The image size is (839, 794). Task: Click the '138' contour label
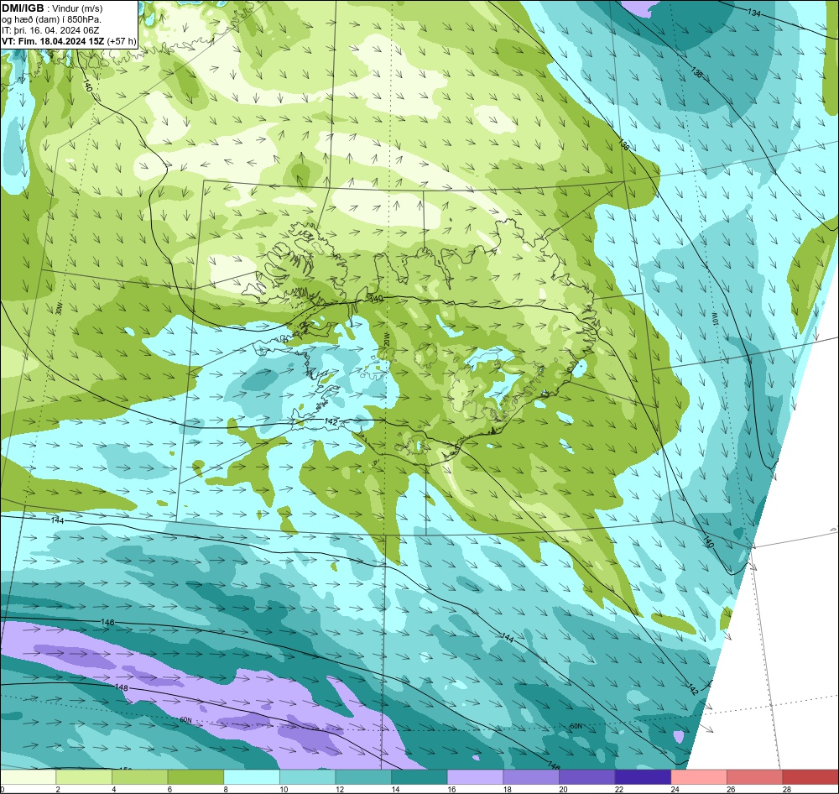pos(623,144)
